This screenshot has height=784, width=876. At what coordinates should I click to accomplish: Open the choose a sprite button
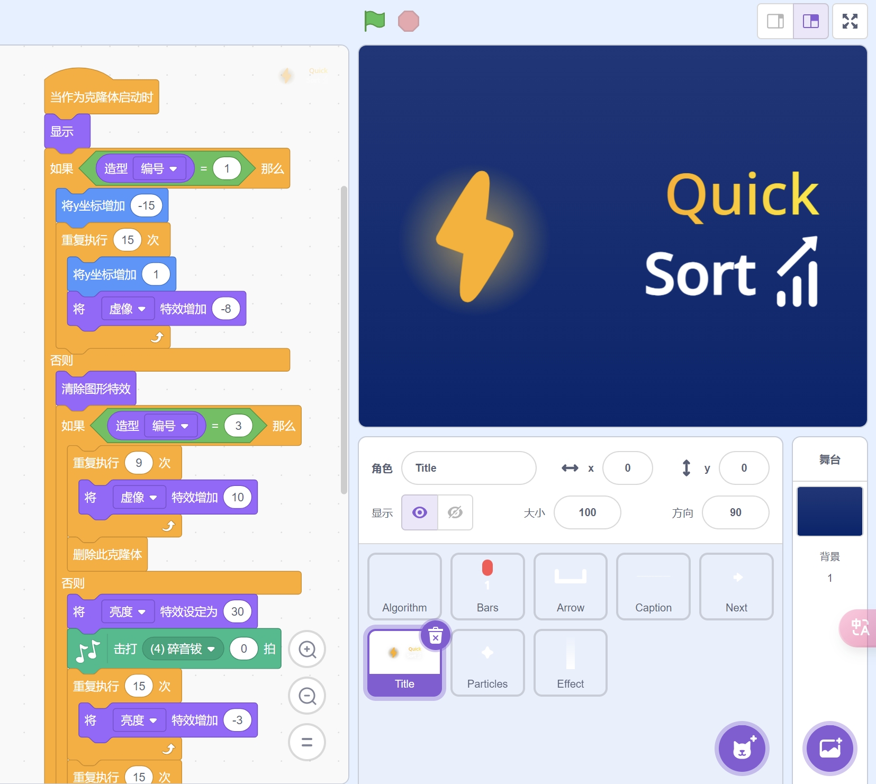pyautogui.click(x=742, y=748)
